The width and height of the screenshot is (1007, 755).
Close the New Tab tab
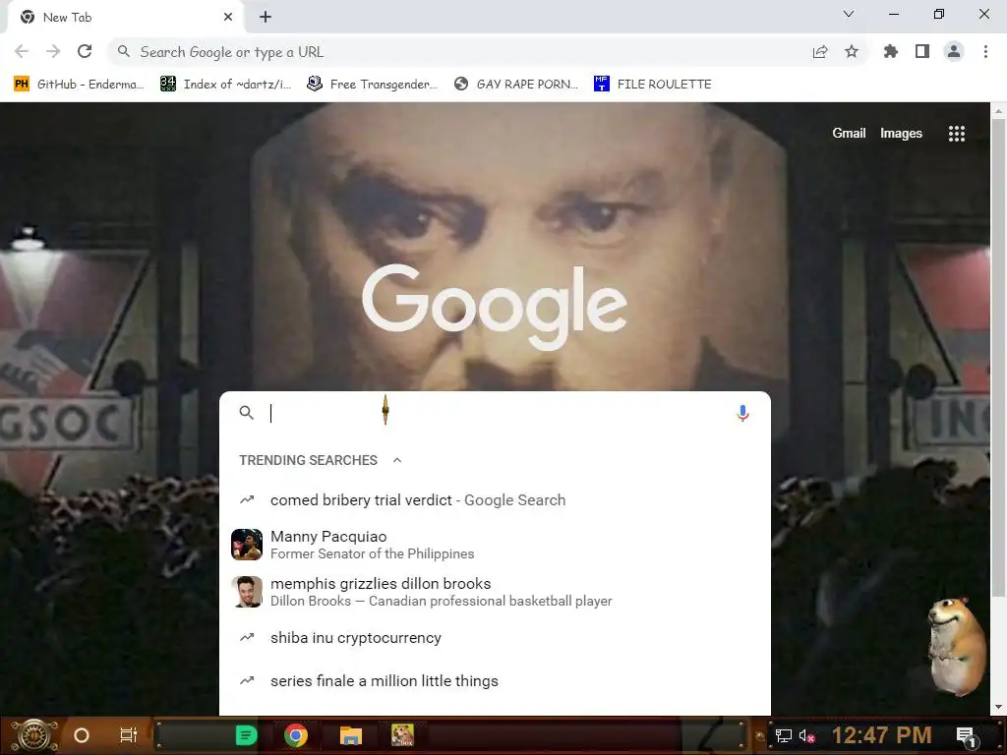[x=228, y=18]
